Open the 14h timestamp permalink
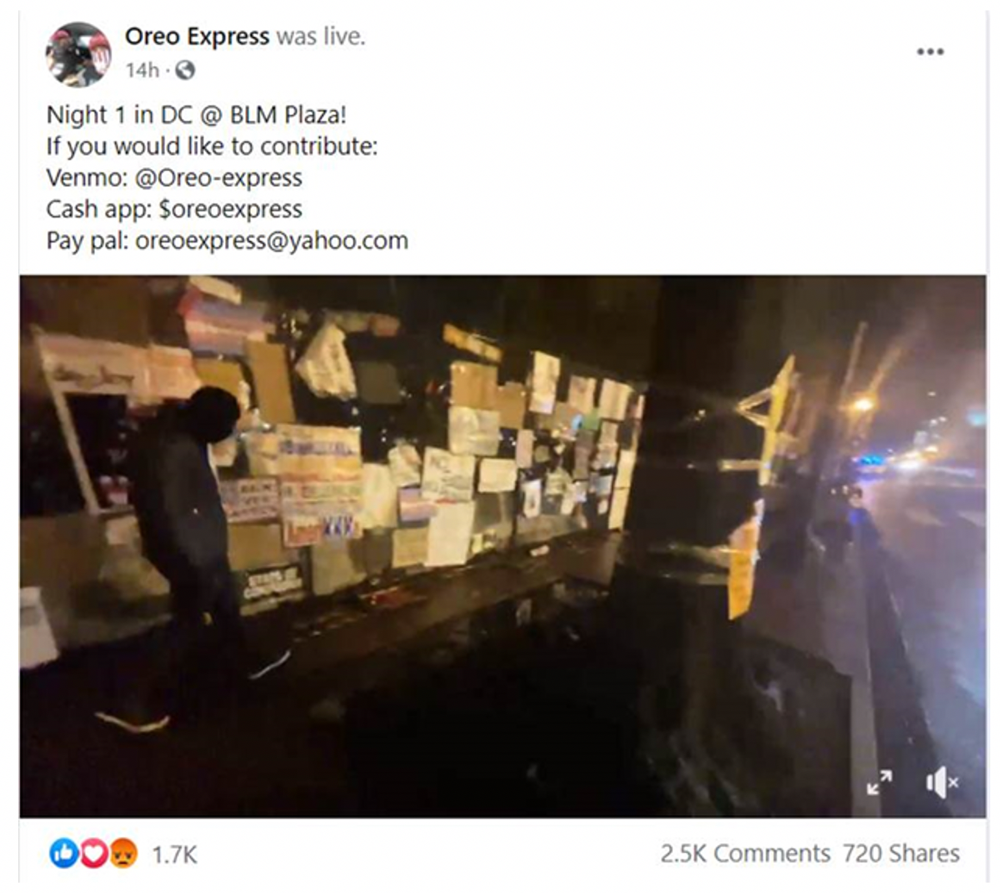Viewport: 1000px width, 893px height. (x=142, y=70)
